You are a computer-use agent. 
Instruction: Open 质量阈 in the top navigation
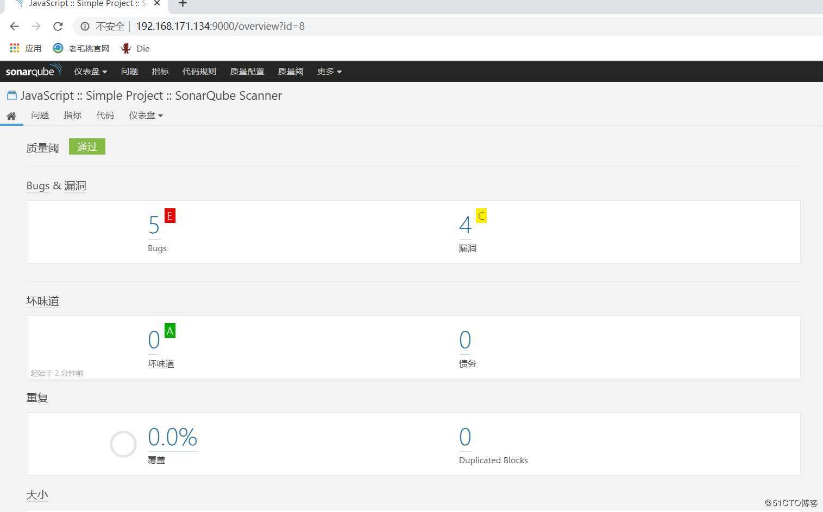(291, 72)
